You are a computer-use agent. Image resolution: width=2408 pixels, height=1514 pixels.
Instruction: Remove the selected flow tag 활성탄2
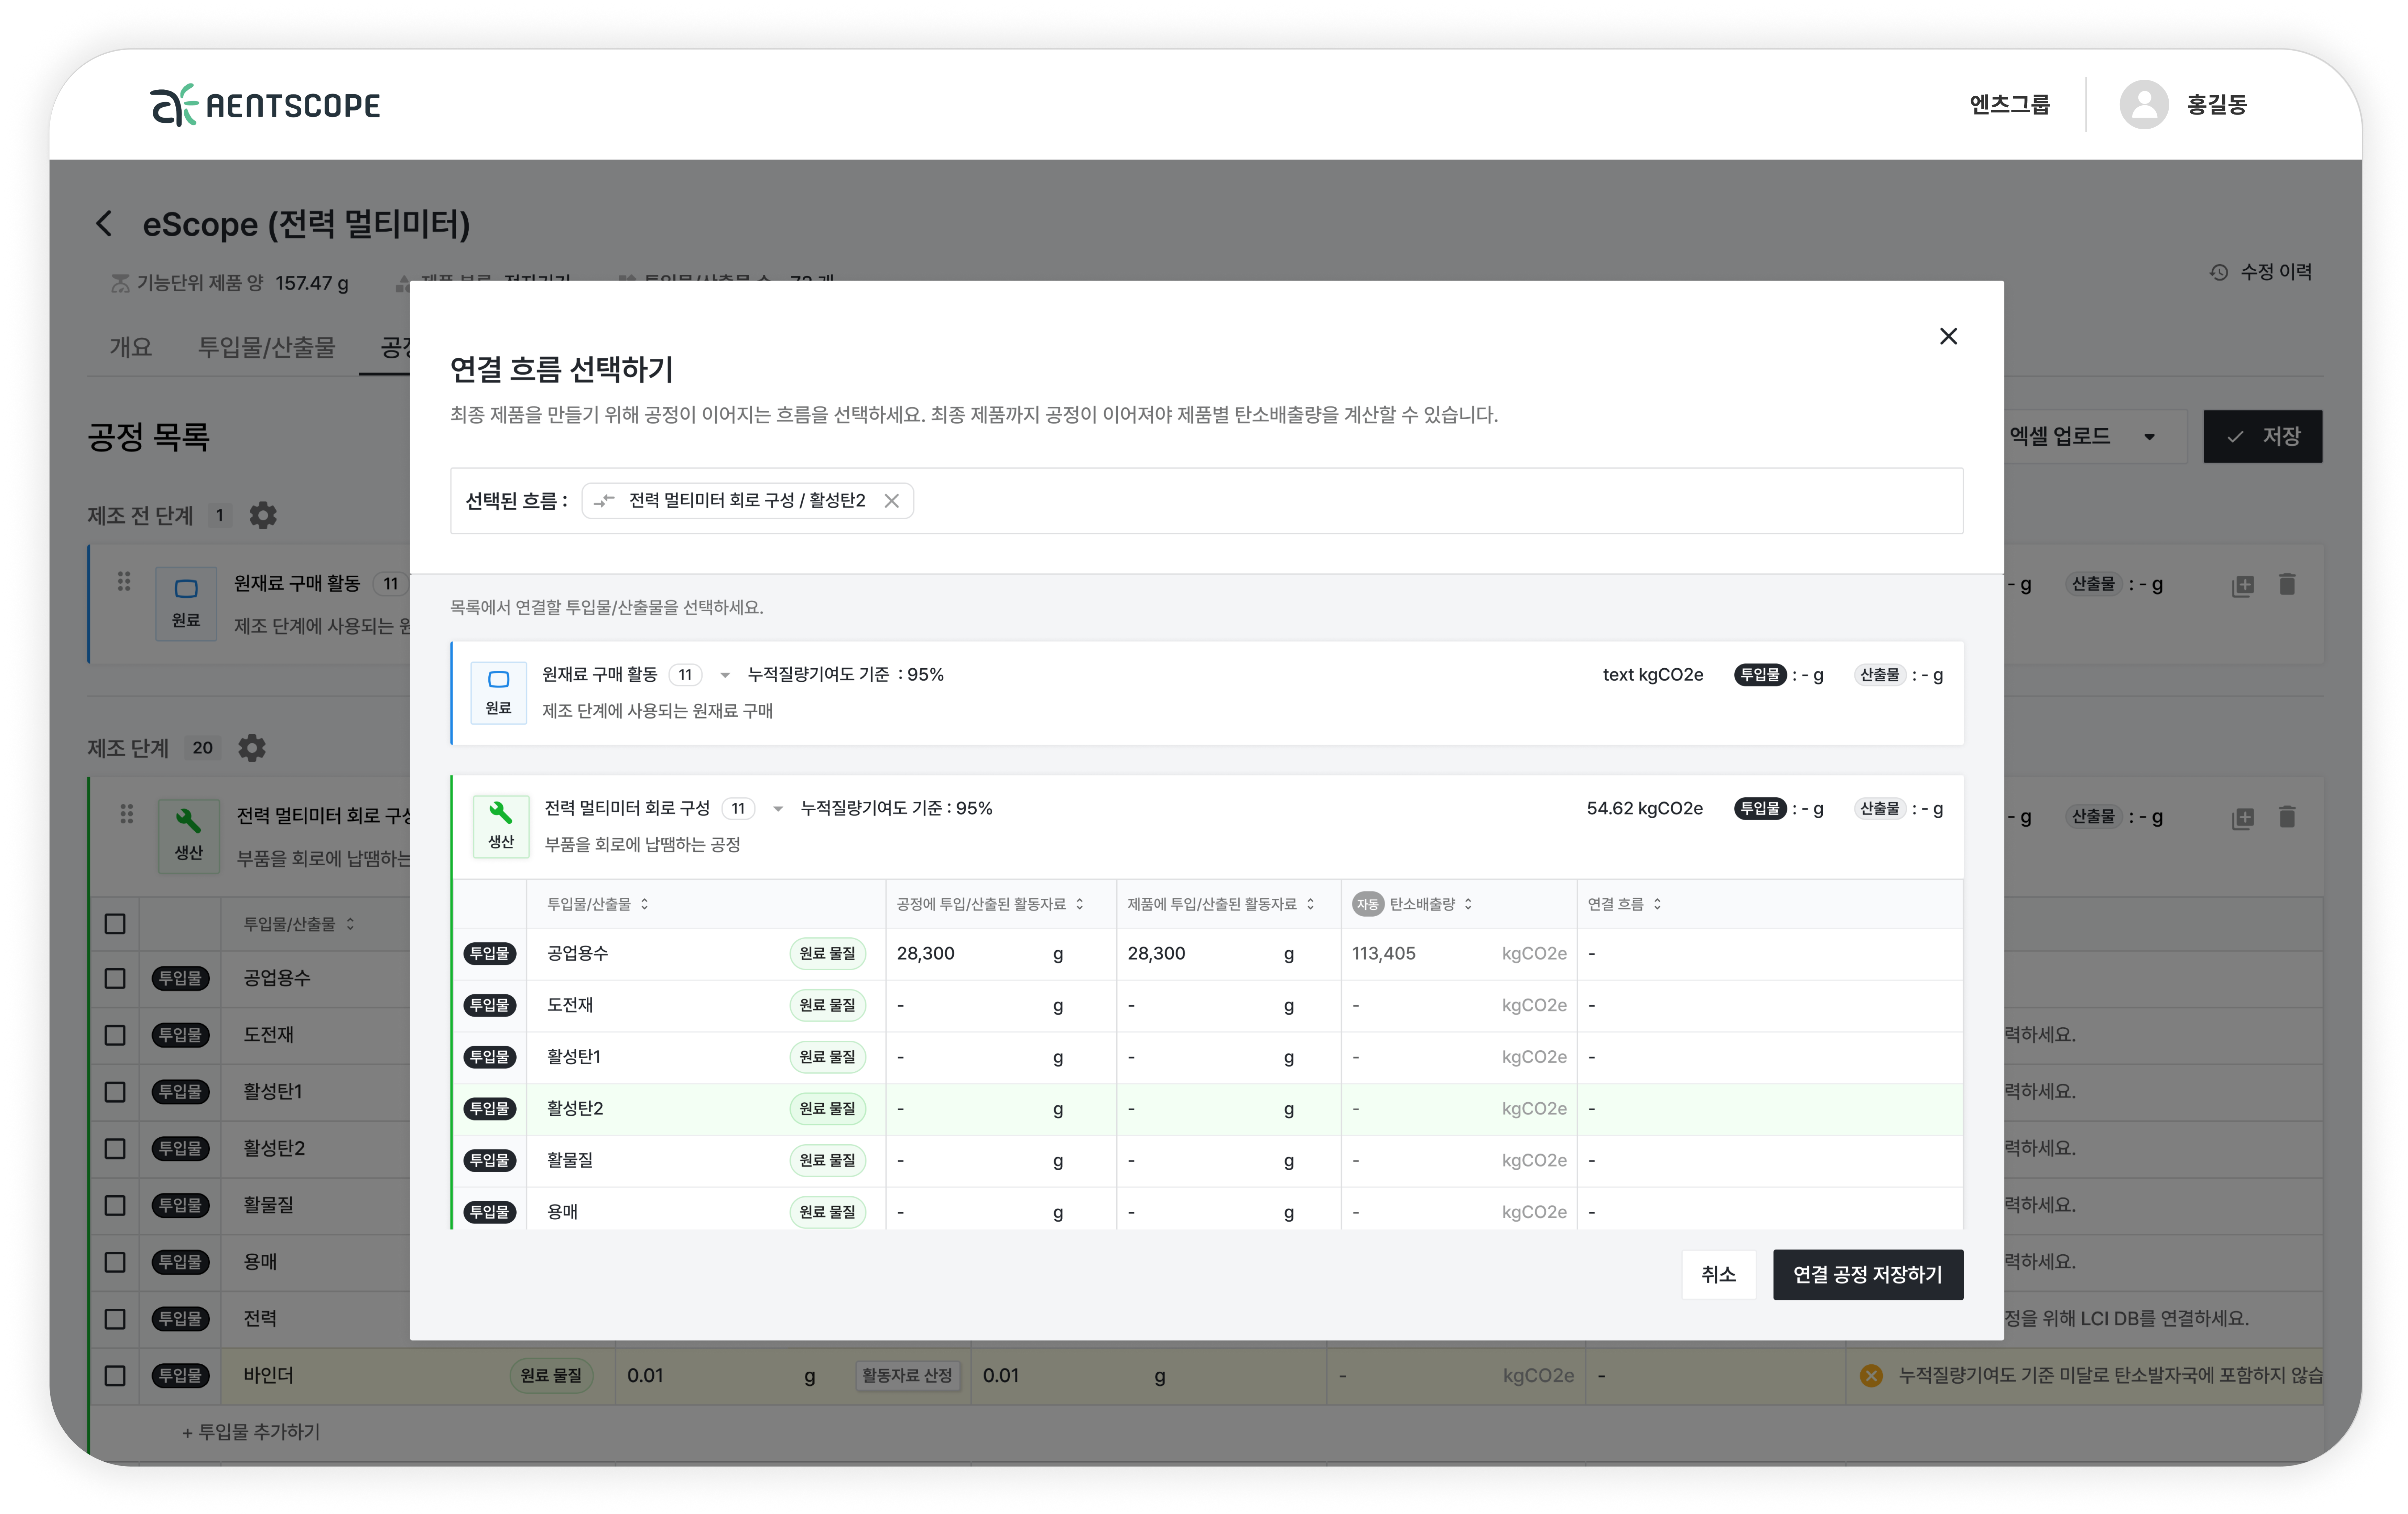point(891,501)
